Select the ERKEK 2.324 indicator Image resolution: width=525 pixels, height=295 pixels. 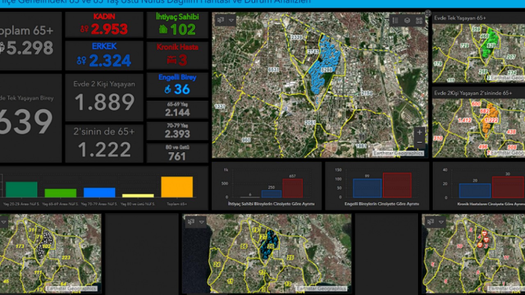tap(104, 56)
